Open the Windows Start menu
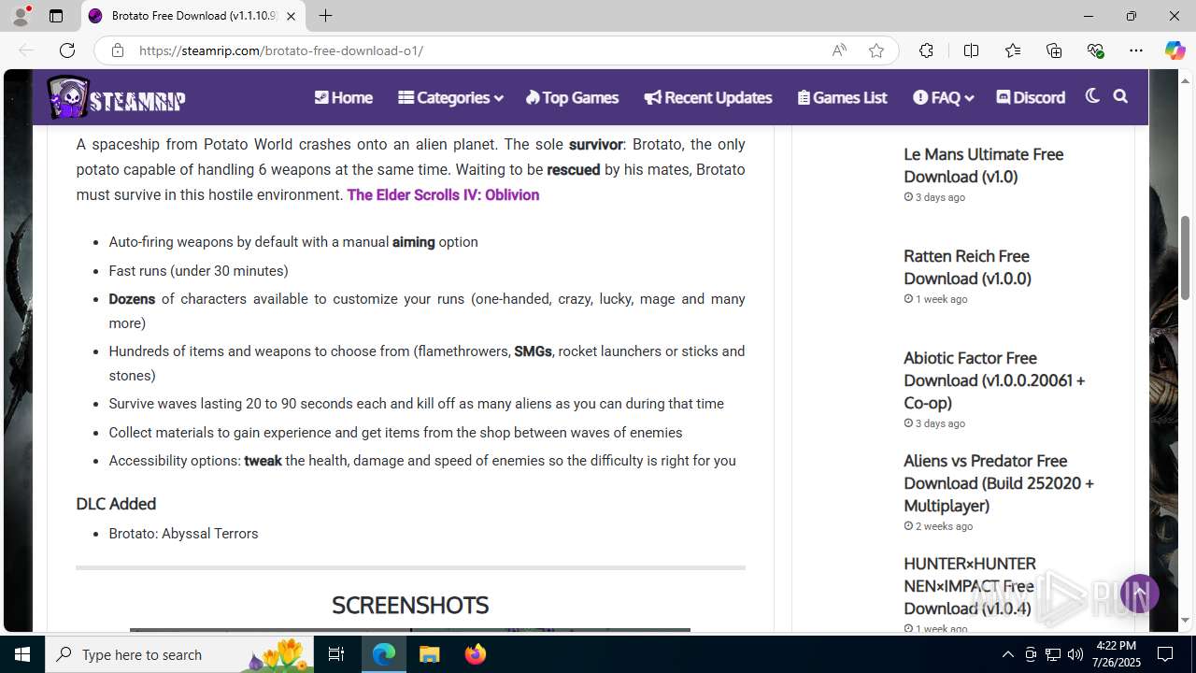 [x=22, y=654]
